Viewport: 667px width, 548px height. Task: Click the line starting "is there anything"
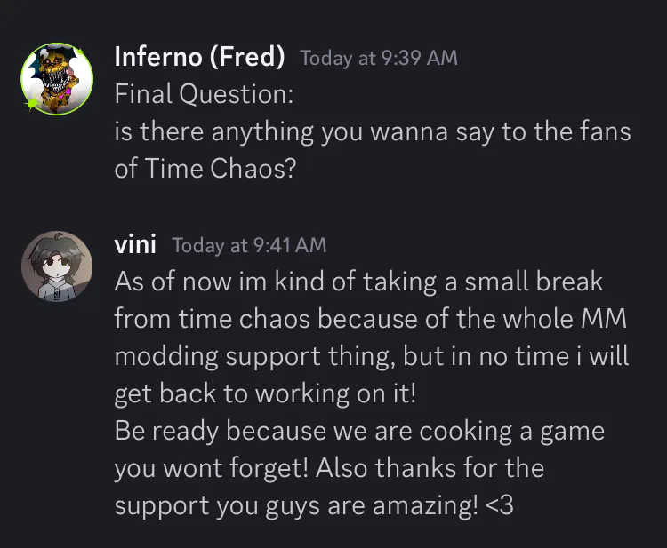[373, 131]
